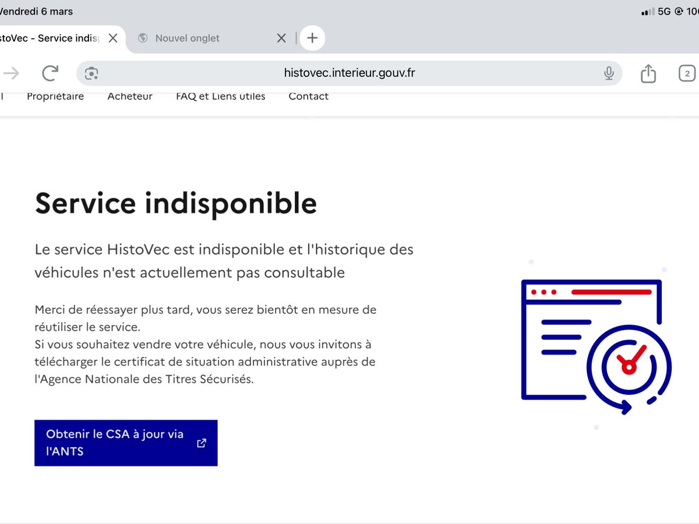Click text "Le service HistoVec est indisponible"
This screenshot has height=524, width=699.
159,250
